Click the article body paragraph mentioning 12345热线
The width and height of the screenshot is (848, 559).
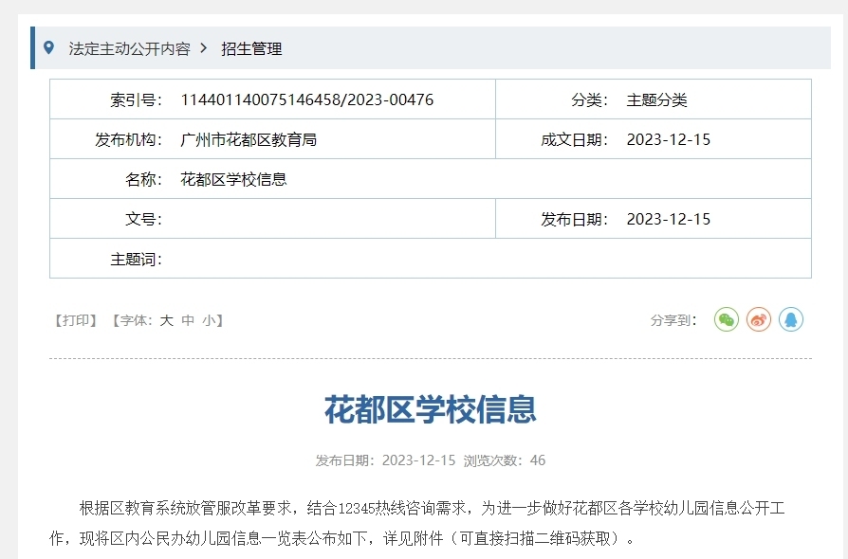430,523
